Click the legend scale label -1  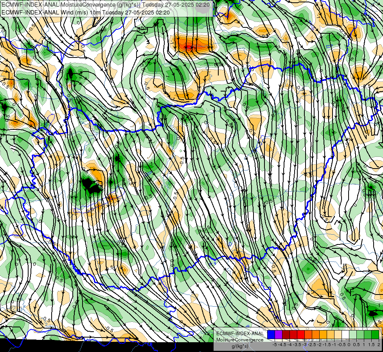pos(334,345)
